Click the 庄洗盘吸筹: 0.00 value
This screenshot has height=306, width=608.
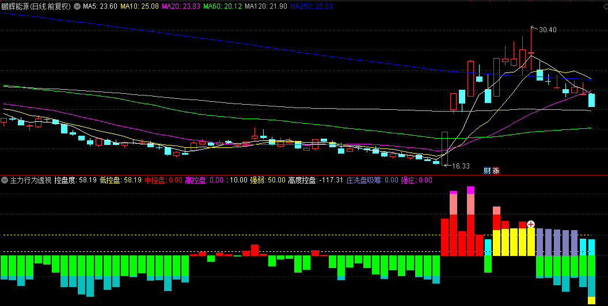[373, 180]
